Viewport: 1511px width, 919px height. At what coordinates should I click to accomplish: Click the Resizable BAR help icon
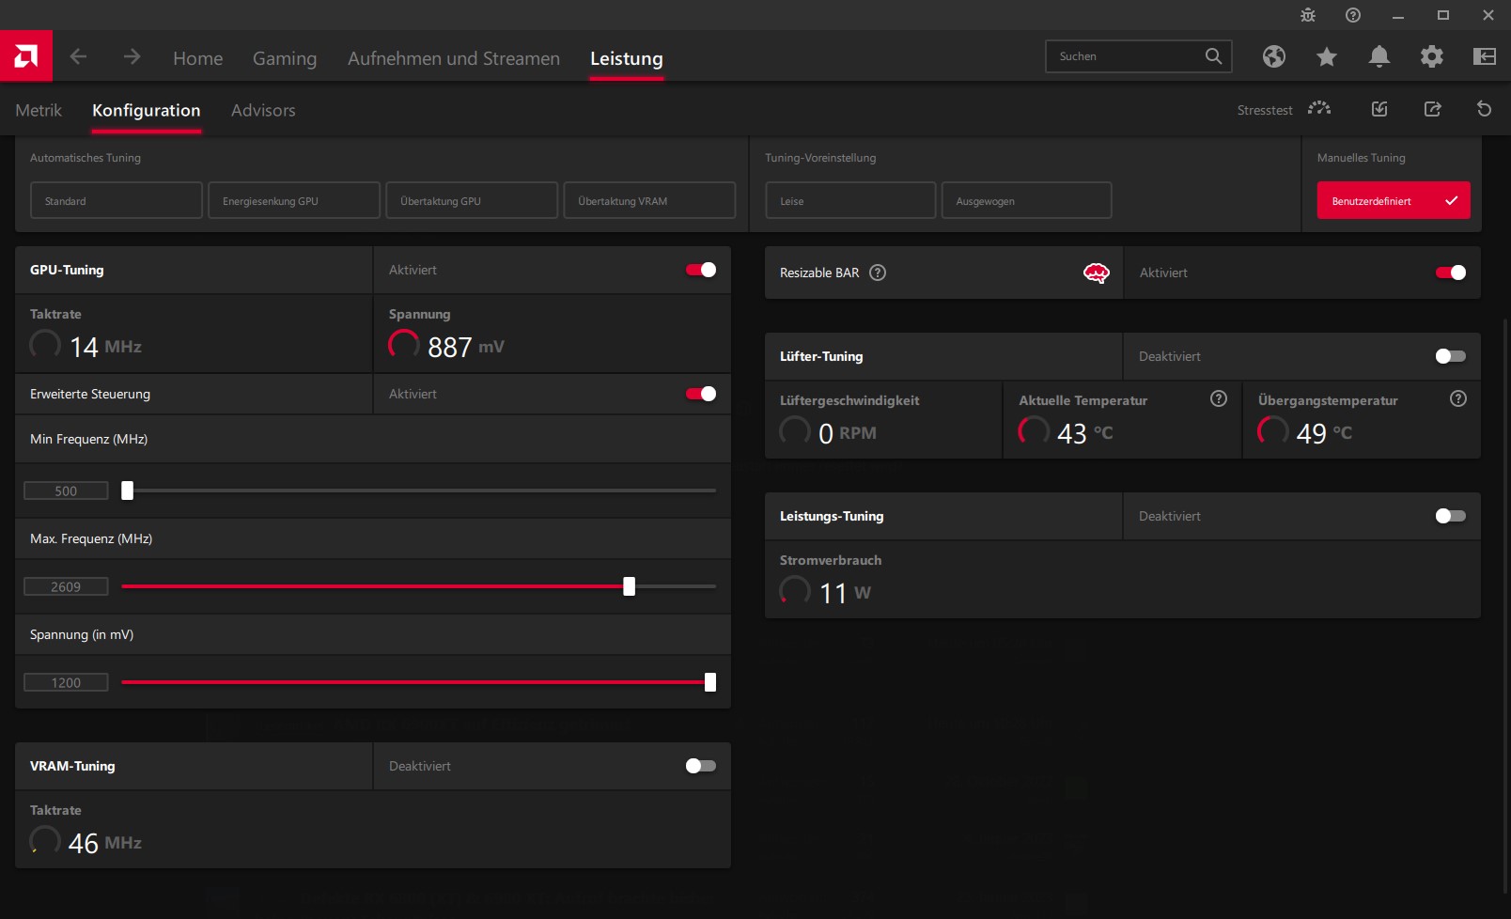[878, 273]
